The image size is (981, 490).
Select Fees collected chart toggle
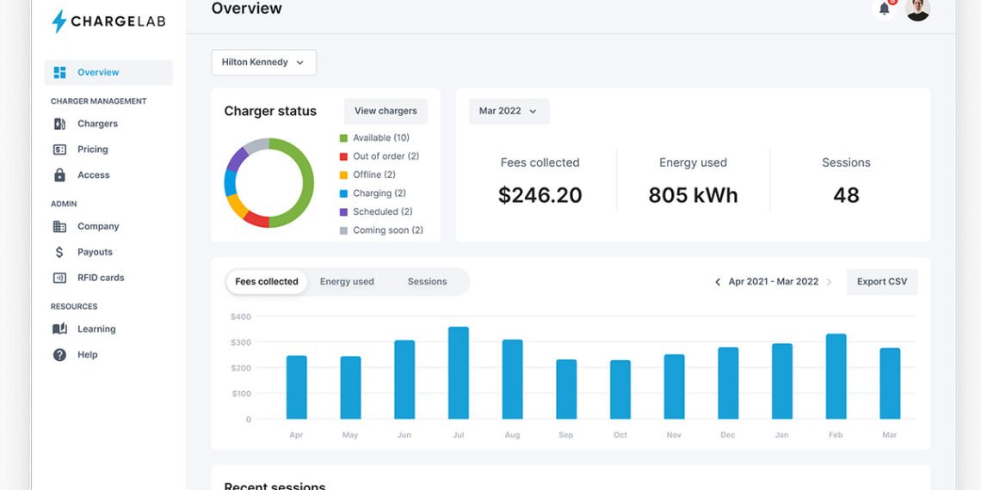pos(267,282)
